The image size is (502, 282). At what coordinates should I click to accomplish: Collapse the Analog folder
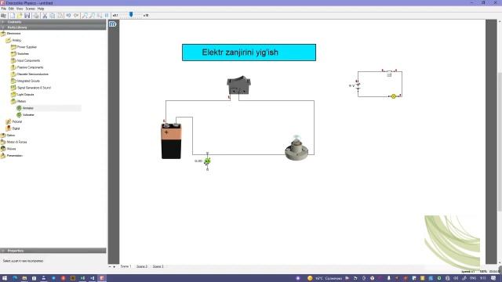pos(14,40)
